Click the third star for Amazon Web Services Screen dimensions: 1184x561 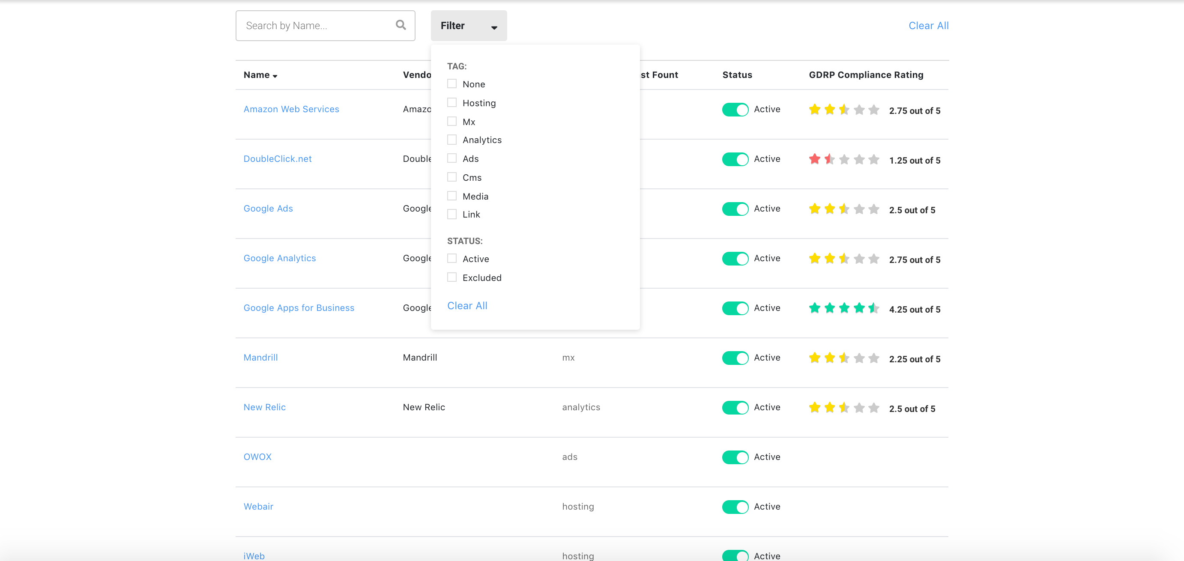click(x=844, y=110)
